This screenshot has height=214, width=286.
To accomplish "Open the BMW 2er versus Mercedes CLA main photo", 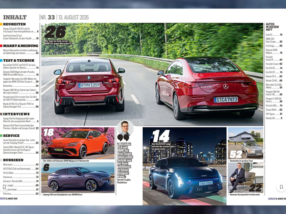I will (x=152, y=74).
